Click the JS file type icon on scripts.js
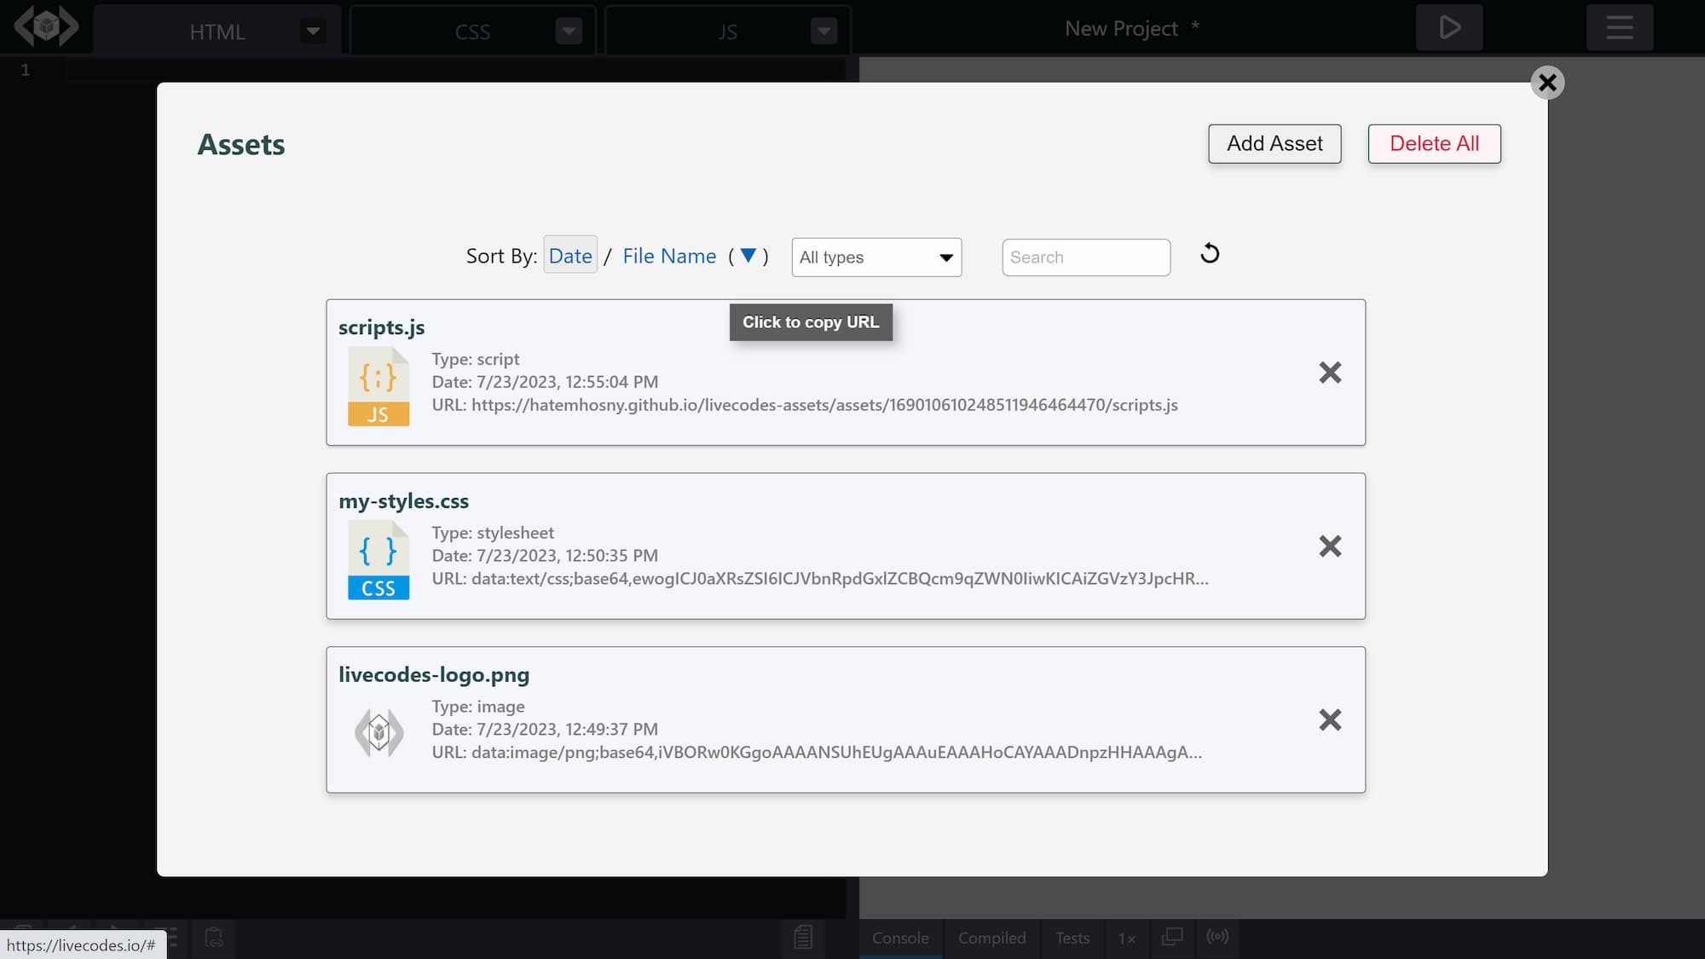The image size is (1705, 959). click(377, 386)
